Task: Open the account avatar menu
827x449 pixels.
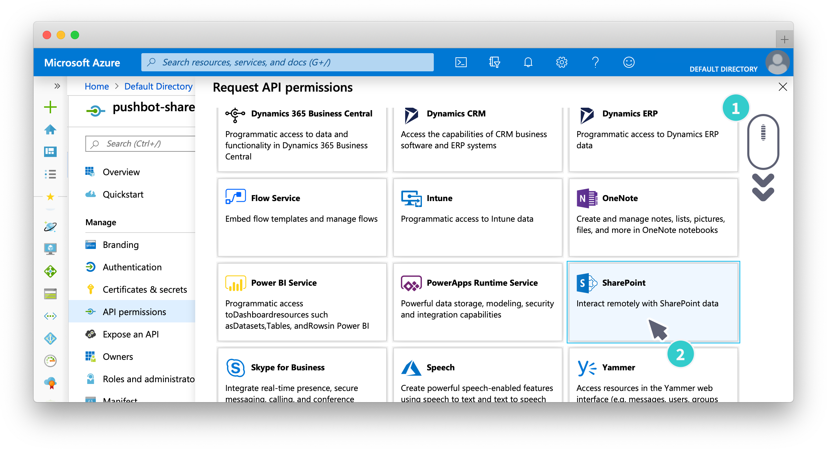Action: [777, 62]
